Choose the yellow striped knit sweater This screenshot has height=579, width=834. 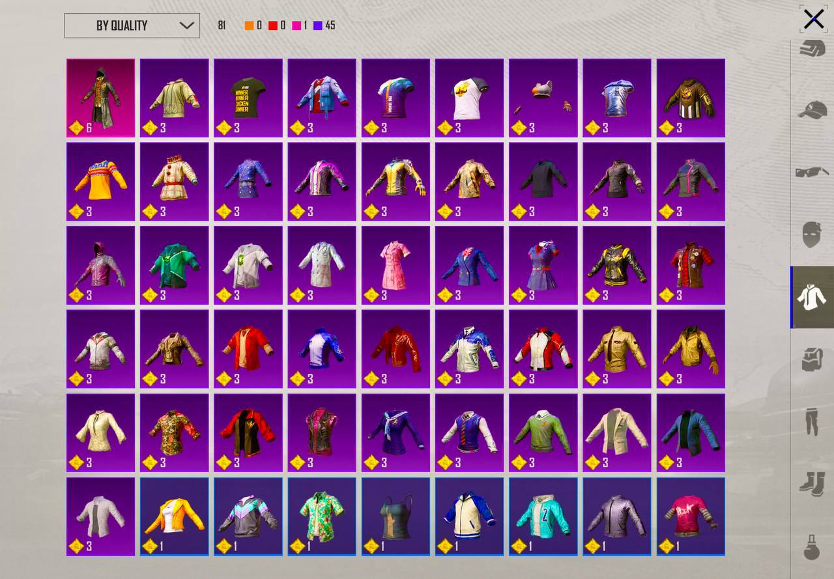click(x=101, y=182)
